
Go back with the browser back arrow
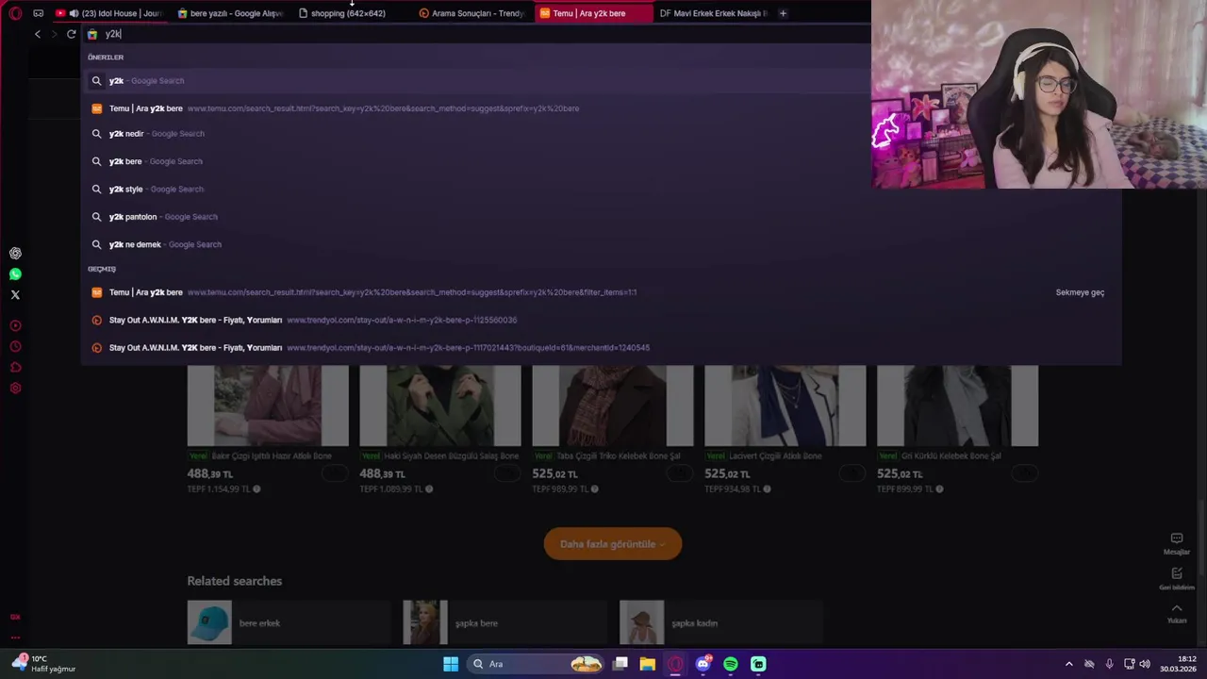point(38,34)
